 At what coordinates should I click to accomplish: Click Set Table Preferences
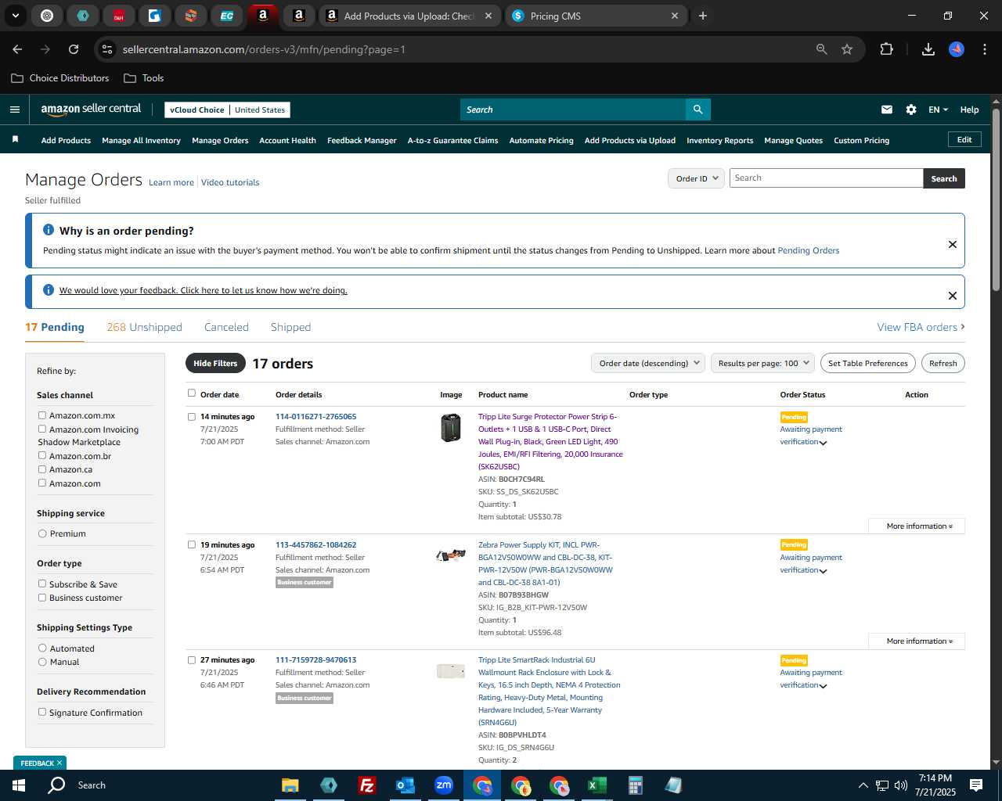867,363
